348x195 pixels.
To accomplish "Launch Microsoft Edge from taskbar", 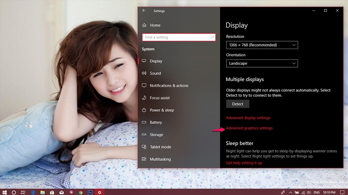I will 33,192.
